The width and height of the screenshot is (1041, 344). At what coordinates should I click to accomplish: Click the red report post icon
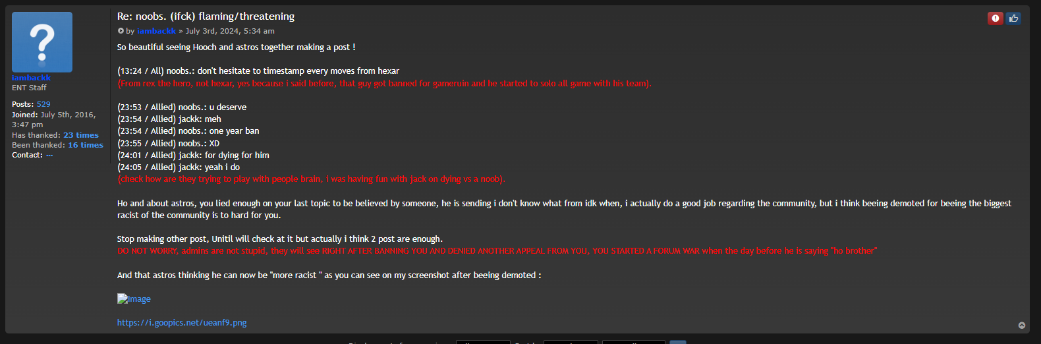tap(995, 18)
